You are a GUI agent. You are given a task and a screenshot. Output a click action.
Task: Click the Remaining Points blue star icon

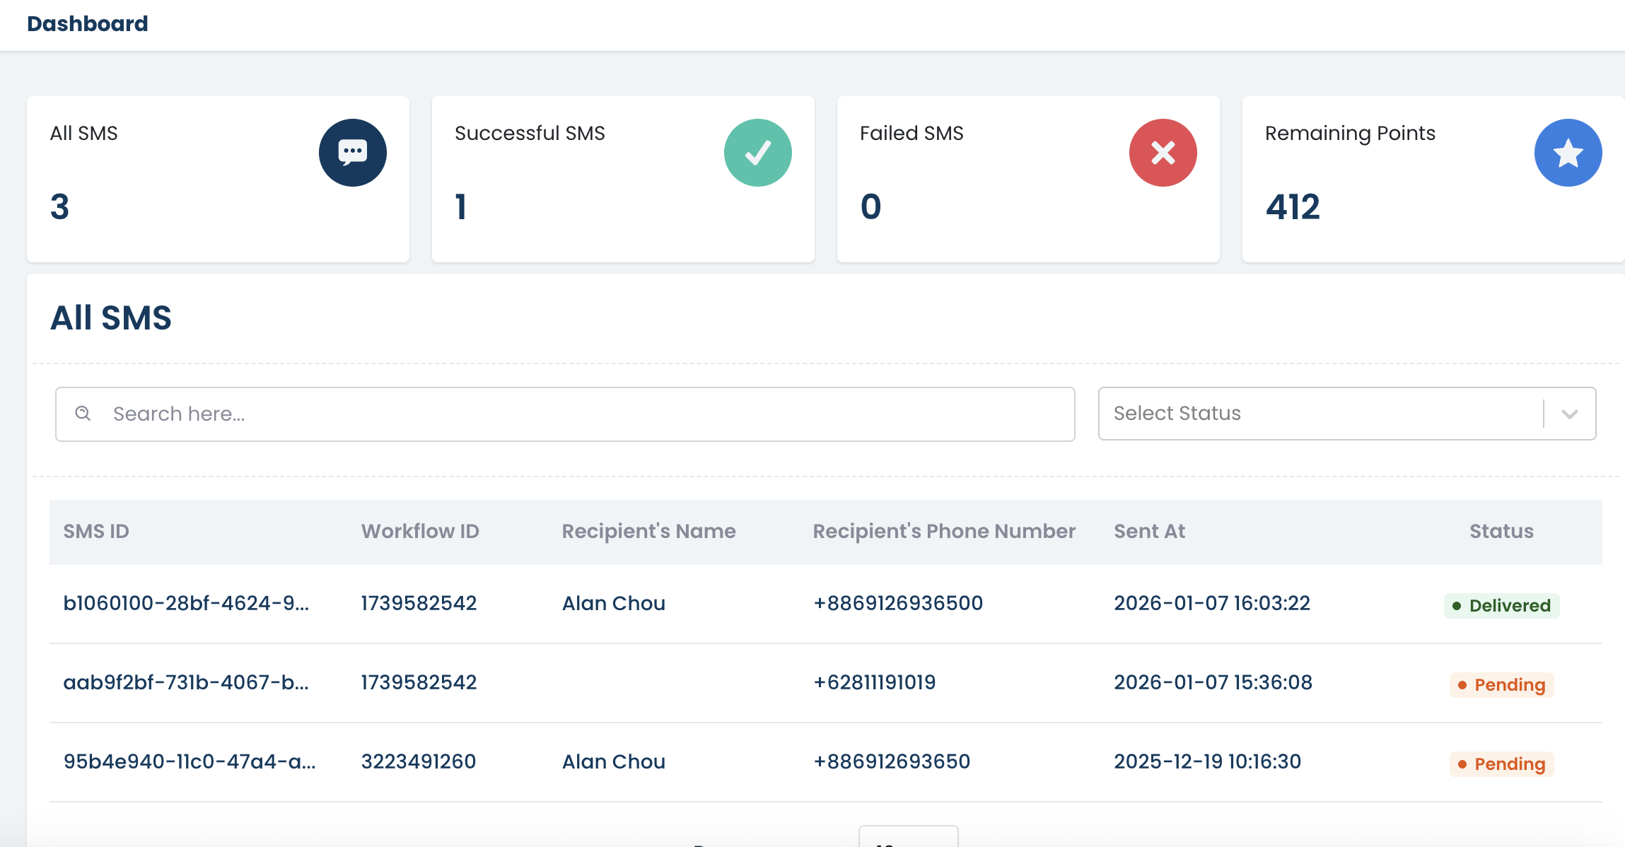tap(1568, 153)
